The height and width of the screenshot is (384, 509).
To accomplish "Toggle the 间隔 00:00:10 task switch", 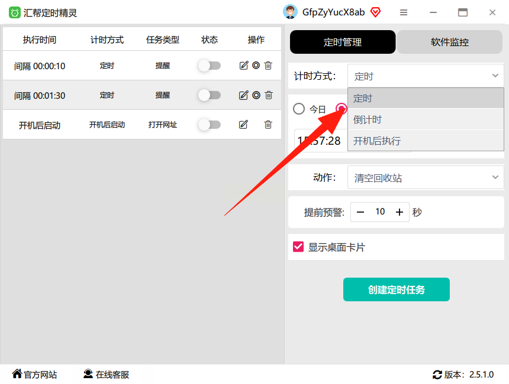I will pos(210,66).
